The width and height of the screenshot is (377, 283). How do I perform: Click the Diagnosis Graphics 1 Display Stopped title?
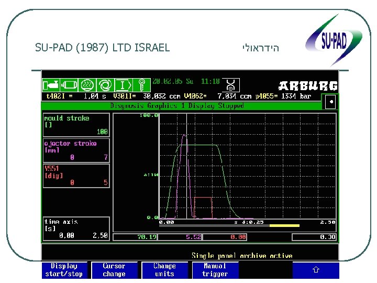pyautogui.click(x=177, y=106)
